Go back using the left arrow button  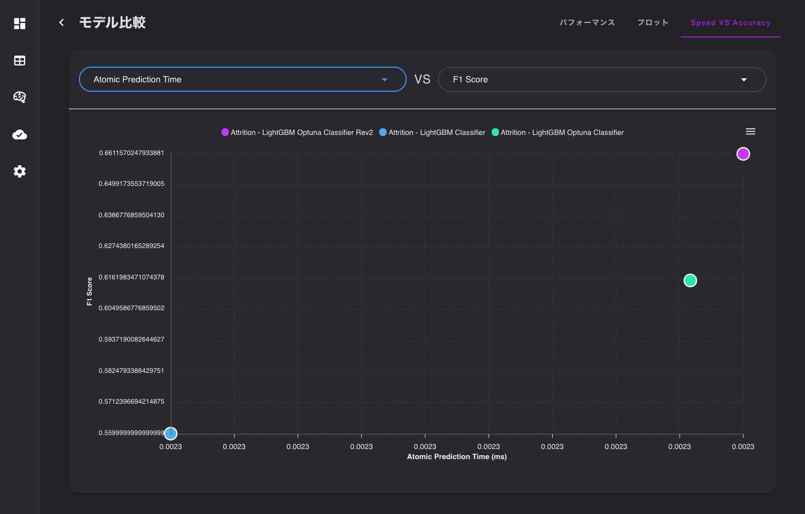(x=62, y=22)
